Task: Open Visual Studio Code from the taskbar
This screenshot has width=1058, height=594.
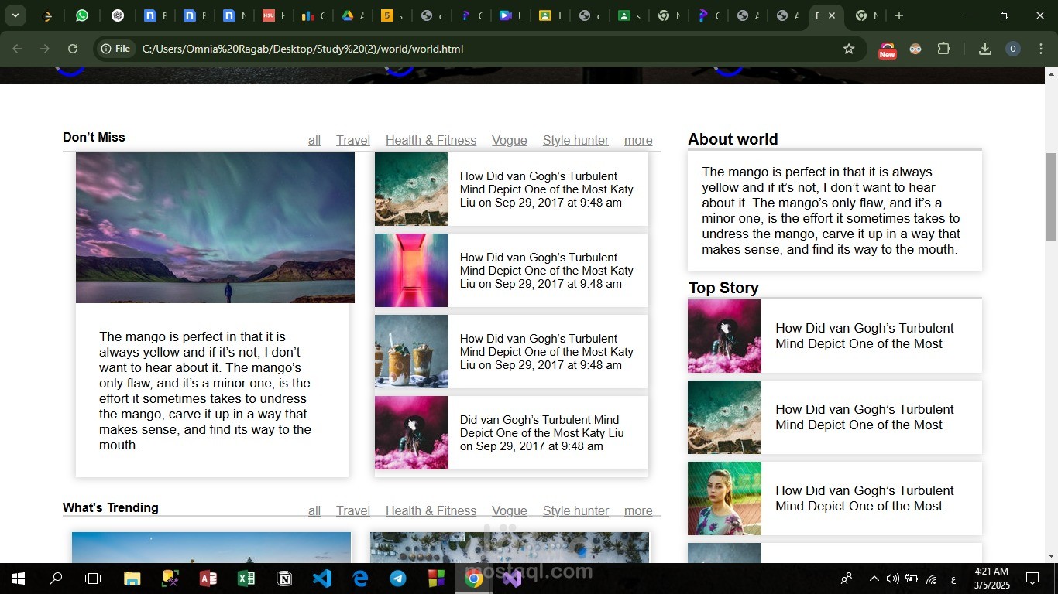Action: (322, 579)
